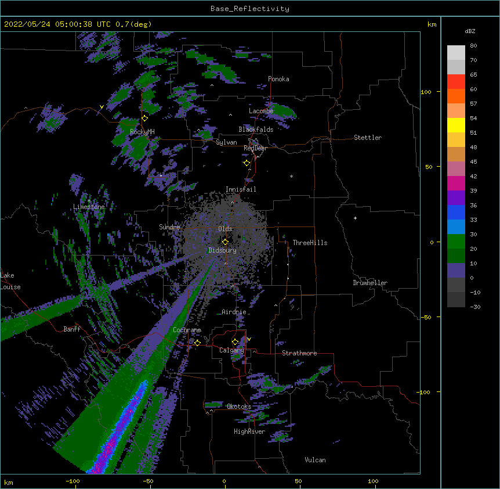The height and width of the screenshot is (489, 500).
Task: Select the light orange 54-57 dBZ swatch
Action: click(456, 110)
